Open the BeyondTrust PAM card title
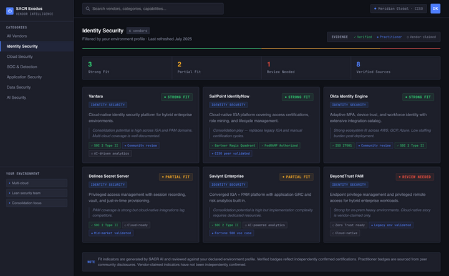 point(347,177)
